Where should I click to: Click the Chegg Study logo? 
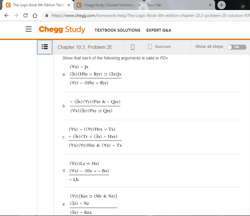(x=62, y=30)
